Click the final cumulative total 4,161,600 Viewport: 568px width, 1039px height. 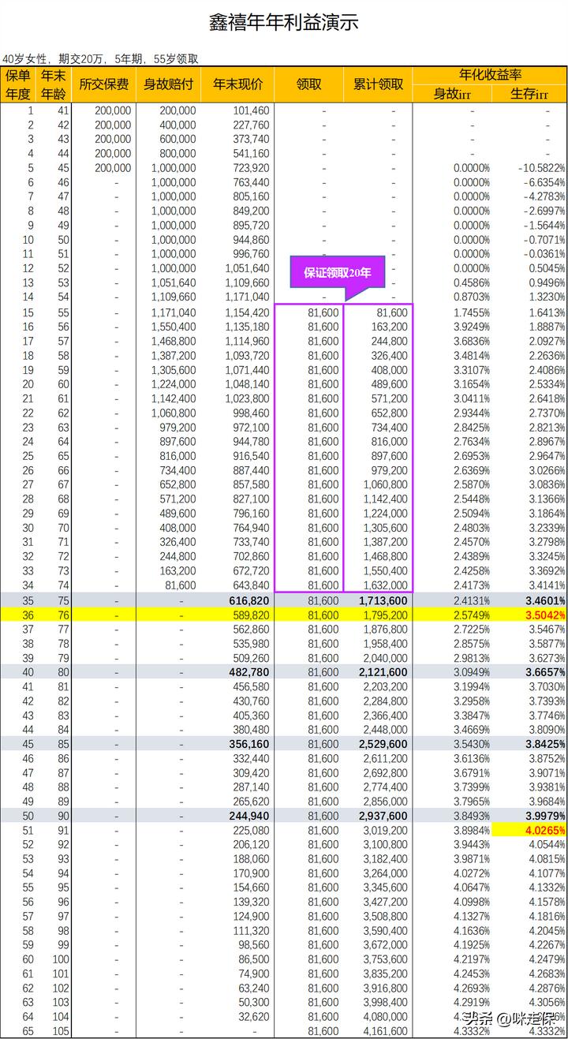385,1031
